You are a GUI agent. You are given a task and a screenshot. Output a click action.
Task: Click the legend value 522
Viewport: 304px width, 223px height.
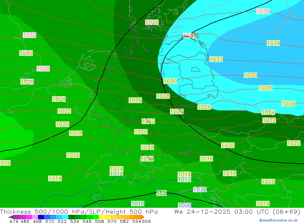(62, 221)
